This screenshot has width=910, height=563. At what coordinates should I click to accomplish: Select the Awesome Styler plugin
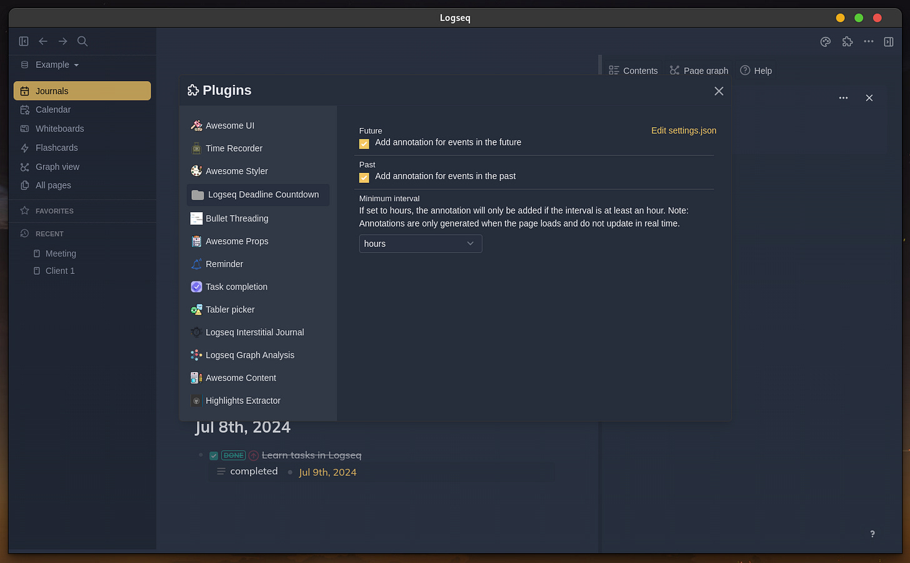point(257,171)
